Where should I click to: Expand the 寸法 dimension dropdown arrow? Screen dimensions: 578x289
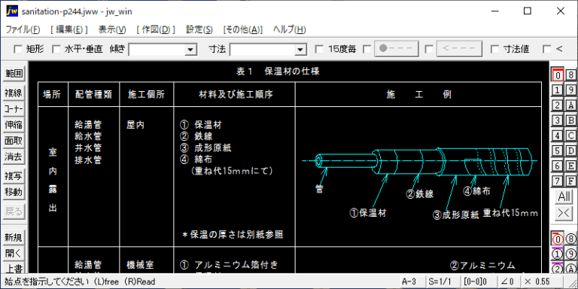coord(301,50)
